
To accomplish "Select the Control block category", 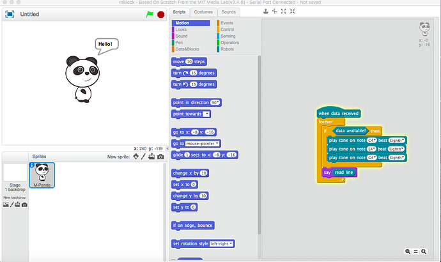I will [228, 29].
